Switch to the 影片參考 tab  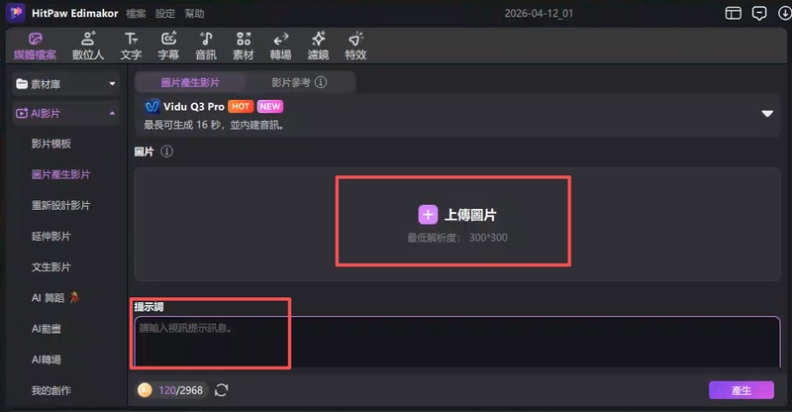pos(291,82)
